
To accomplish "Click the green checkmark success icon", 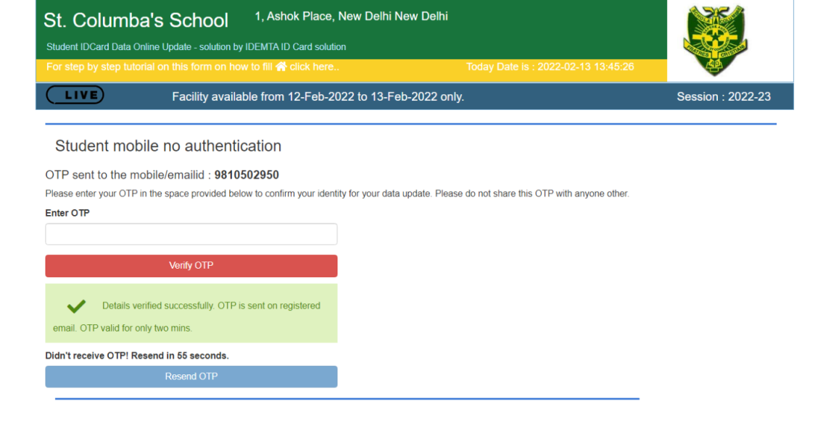I will pos(75,306).
